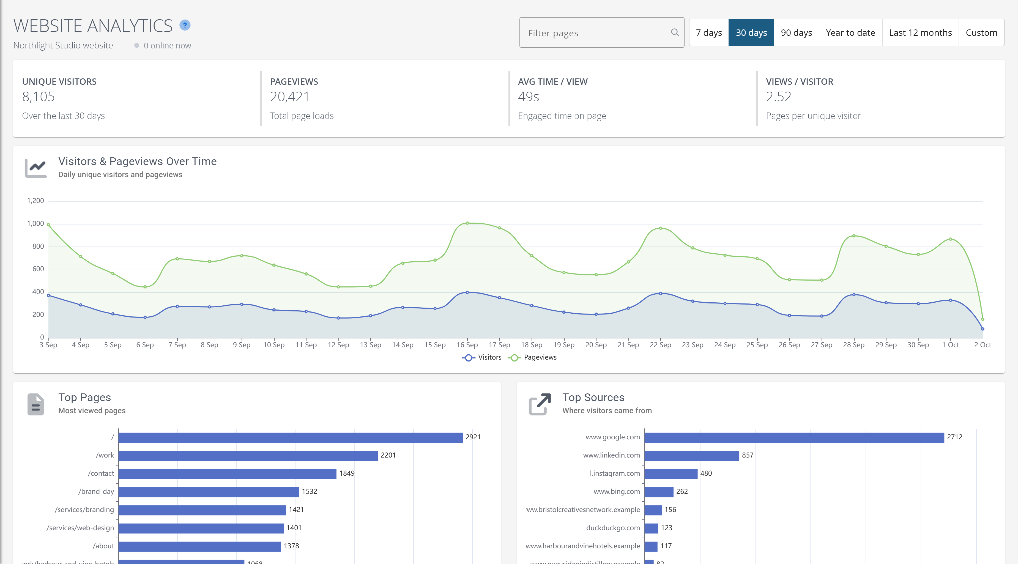Viewport: 1018px width, 564px height.
Task: Switch to Last 12 months range
Action: point(920,32)
